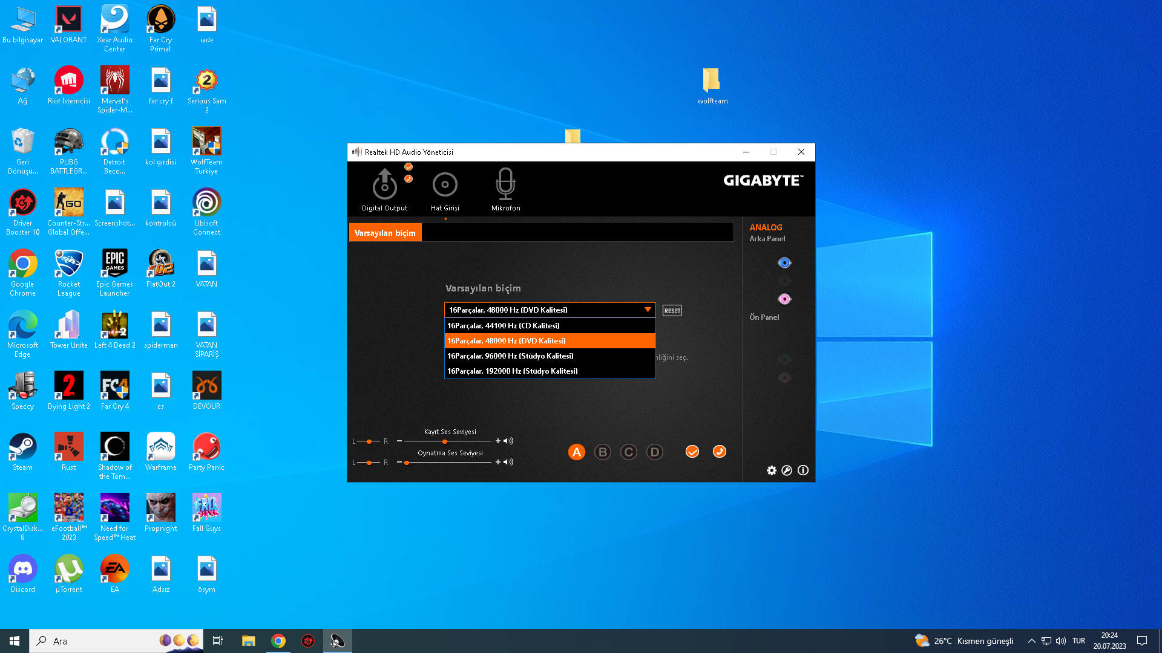The width and height of the screenshot is (1162, 653).
Task: Open the Hat Girişi line-in device
Action: click(x=445, y=184)
